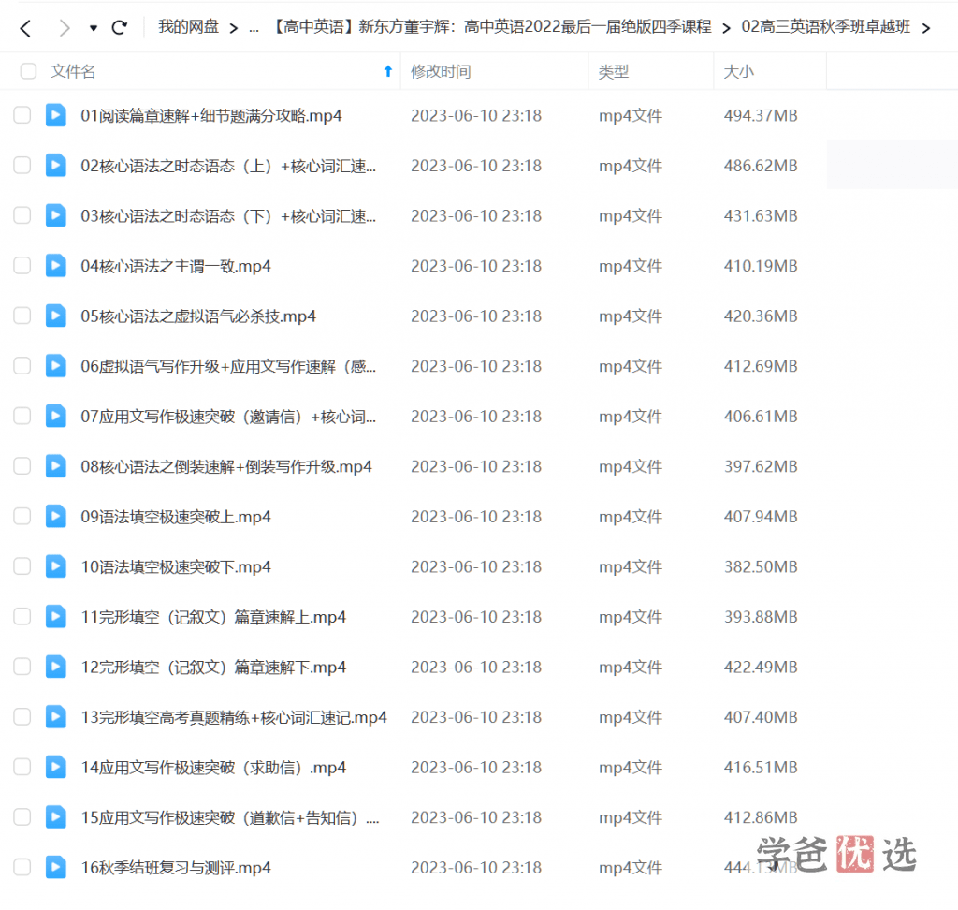
Task: Select checkbox for 06虚拟语气写作升级
Action: [x=22, y=366]
